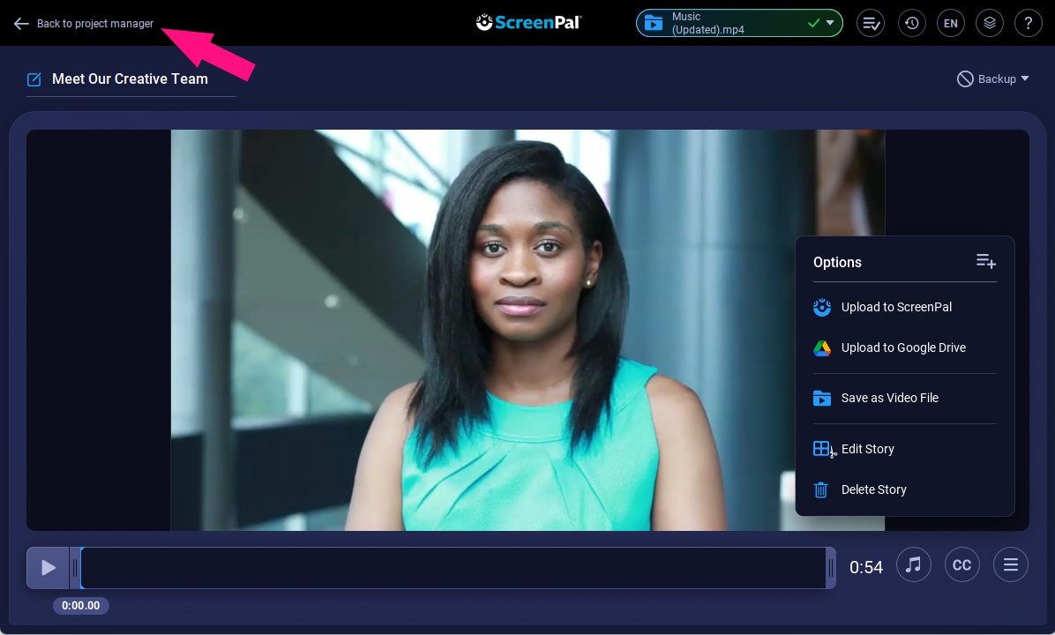Open the hamburger options menu button
The height and width of the screenshot is (635, 1055).
[x=1011, y=565]
